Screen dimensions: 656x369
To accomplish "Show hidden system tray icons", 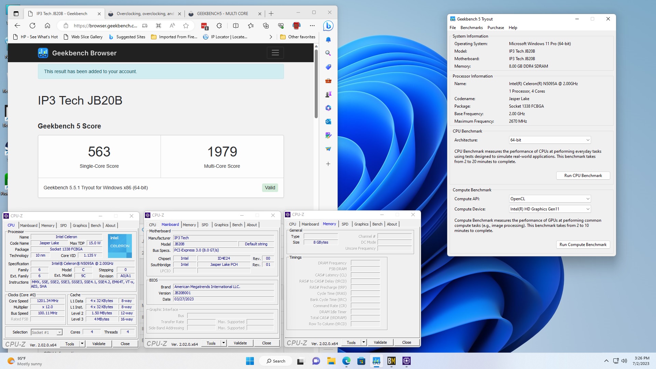I will [x=606, y=361].
